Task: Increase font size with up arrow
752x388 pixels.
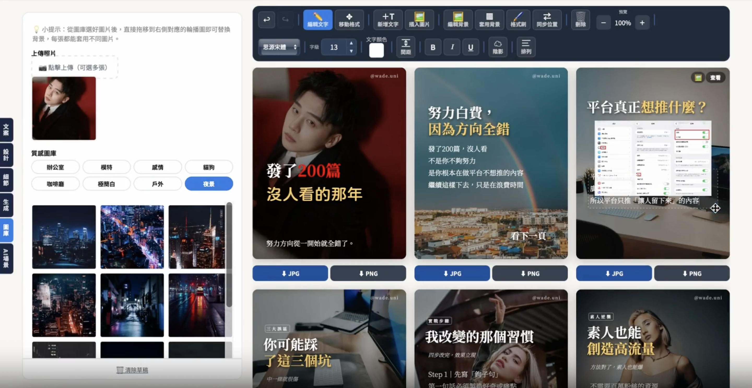Action: point(351,43)
